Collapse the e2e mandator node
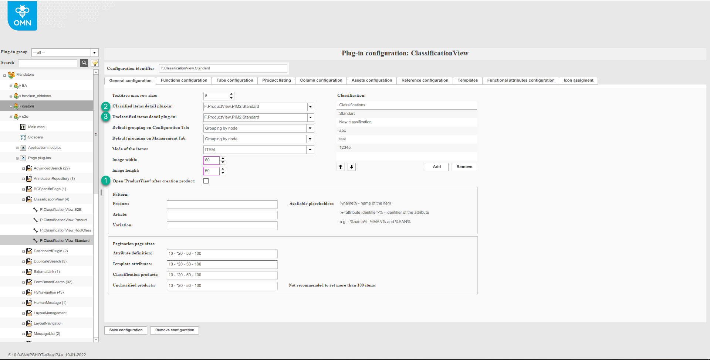 point(11,116)
